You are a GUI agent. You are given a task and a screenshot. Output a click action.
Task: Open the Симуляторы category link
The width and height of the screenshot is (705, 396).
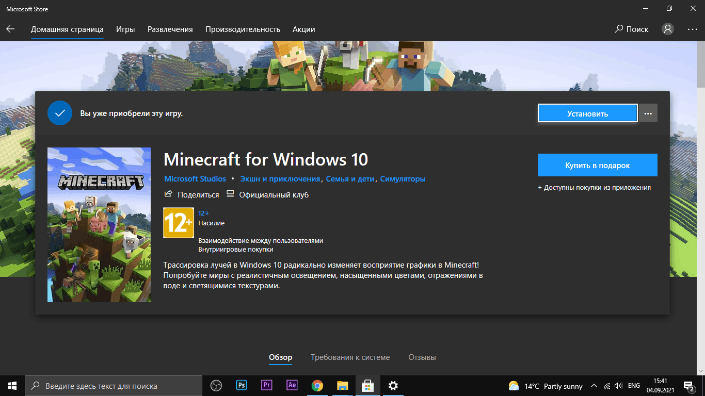tap(403, 179)
